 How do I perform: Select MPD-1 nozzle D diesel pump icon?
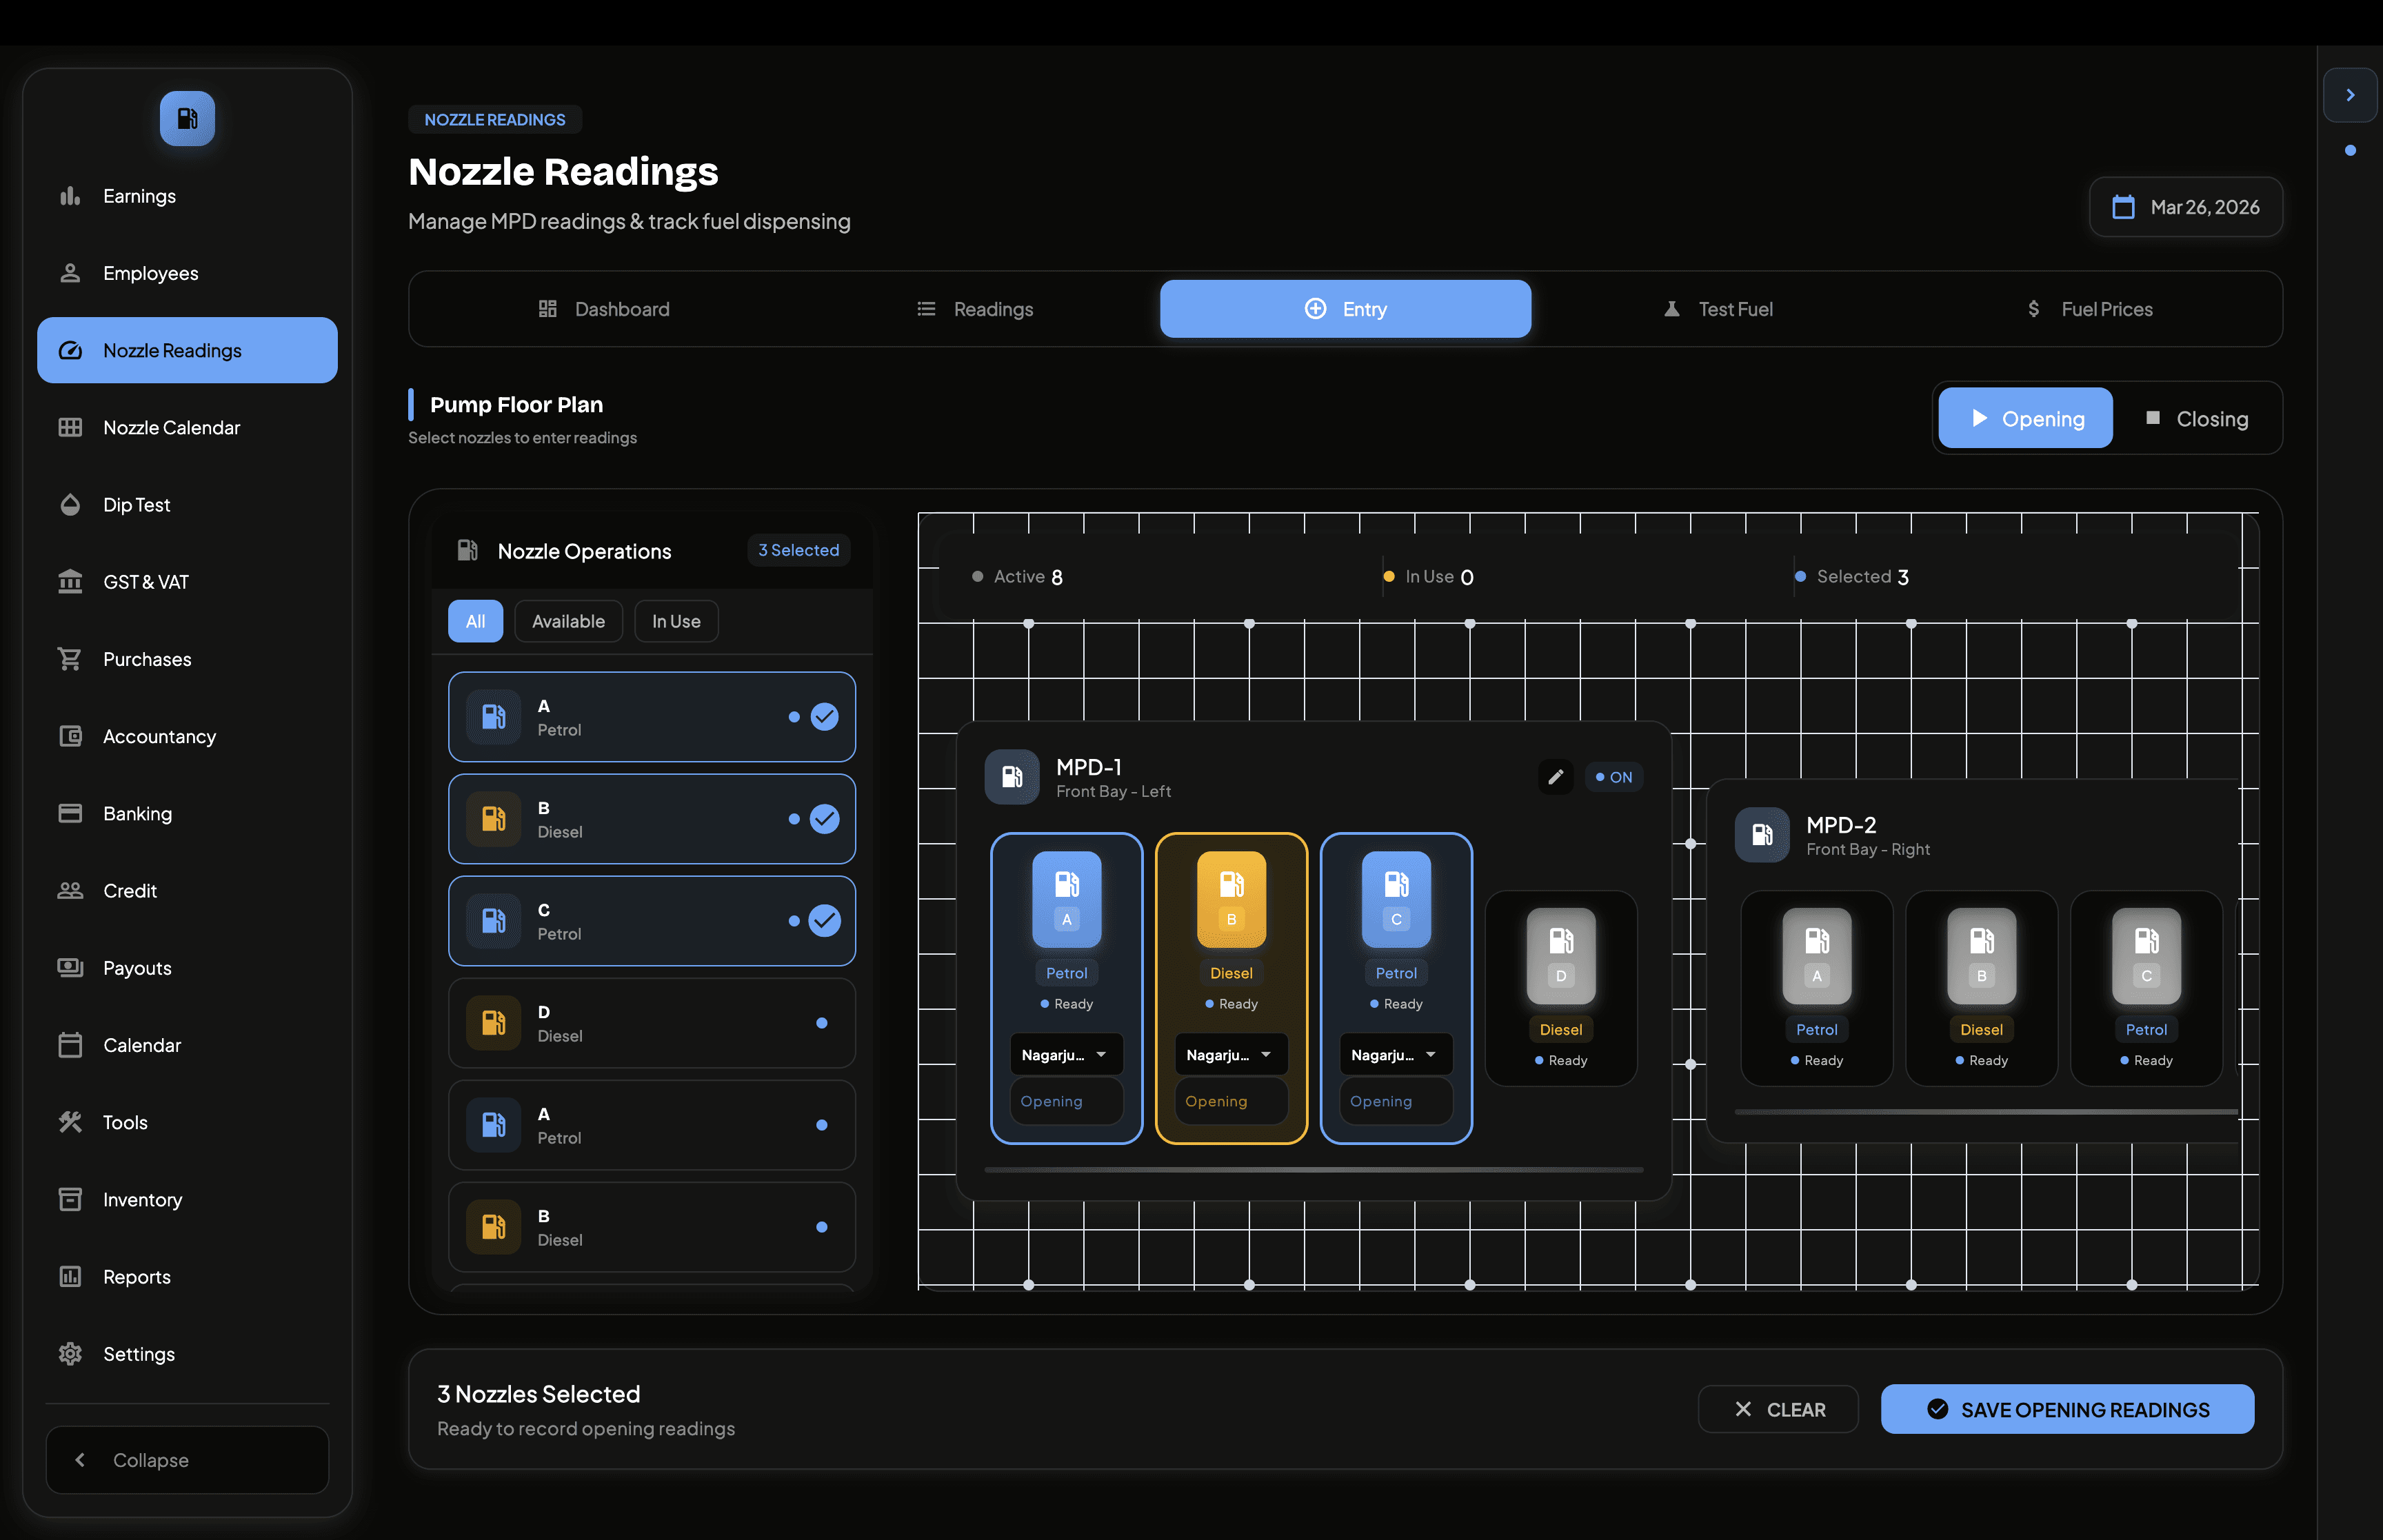(x=1560, y=955)
